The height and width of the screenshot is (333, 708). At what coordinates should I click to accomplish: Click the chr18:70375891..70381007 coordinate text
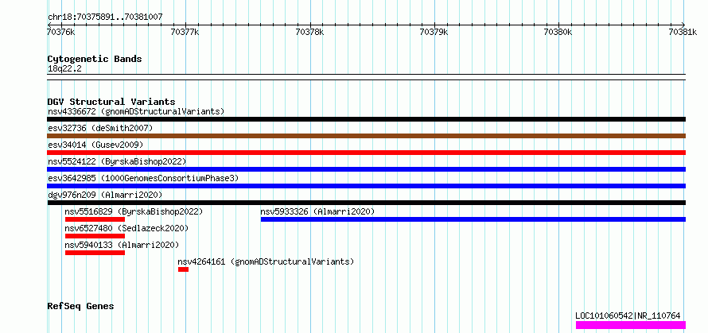tap(105, 17)
